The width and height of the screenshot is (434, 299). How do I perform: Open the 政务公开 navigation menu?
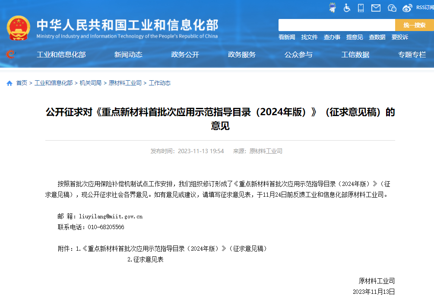pyautogui.click(x=184, y=55)
